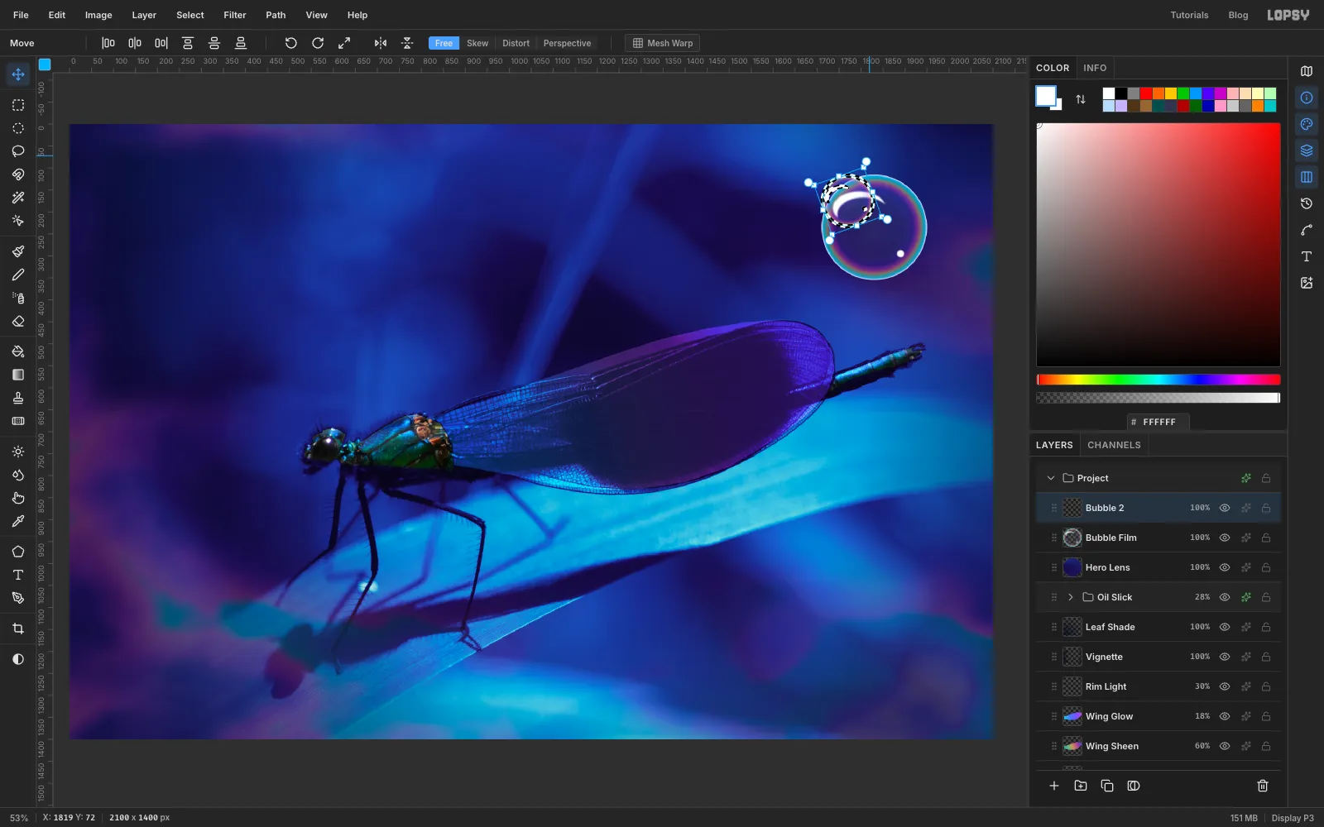Select the Eraser tool
Viewport: 1324px width, 827px height.
[18, 321]
